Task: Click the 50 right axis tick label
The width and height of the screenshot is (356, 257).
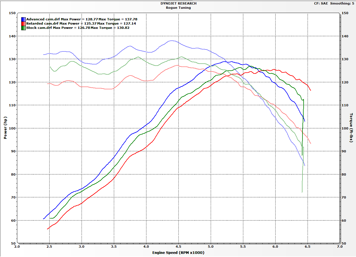Action: point(344,243)
